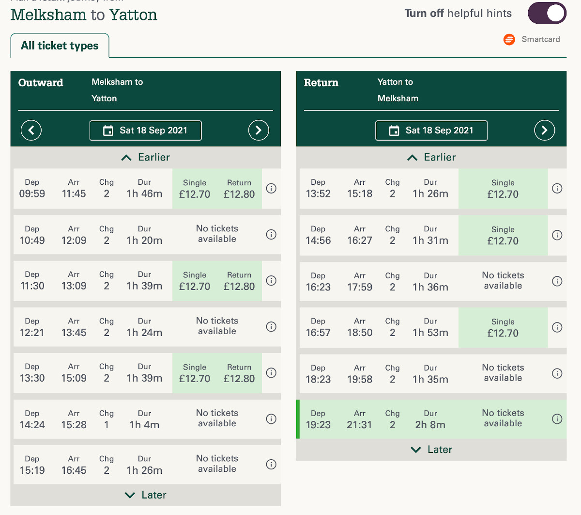The image size is (581, 515).
Task: Show earlier return trains
Action: [x=431, y=158]
